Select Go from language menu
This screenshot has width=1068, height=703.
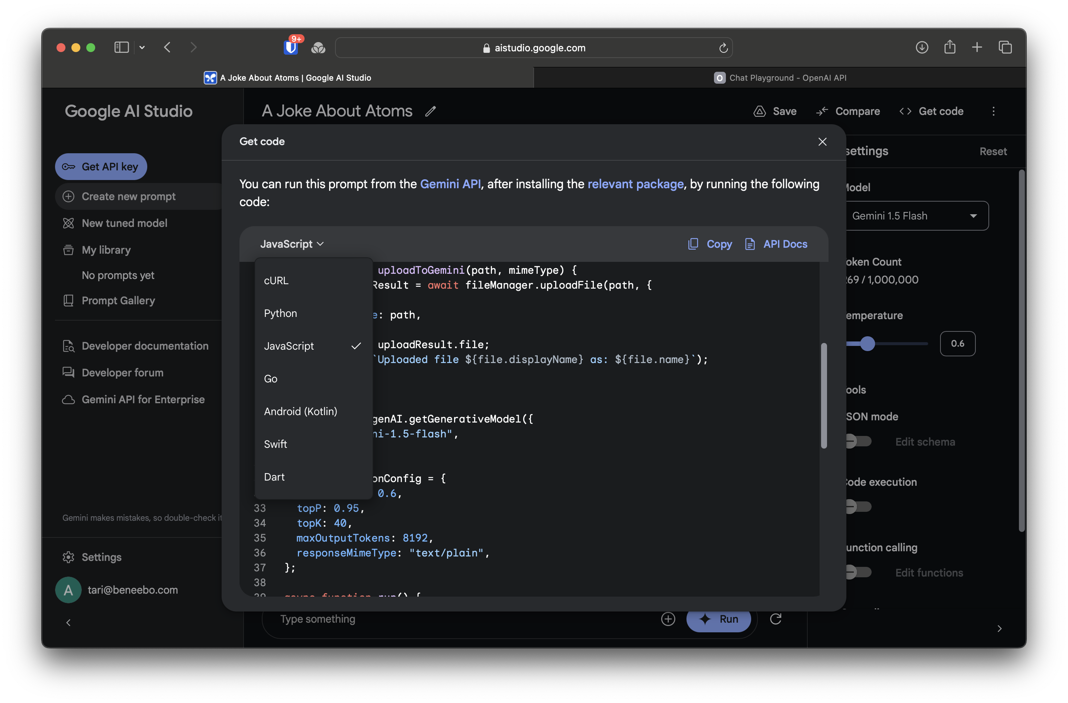[313, 378]
